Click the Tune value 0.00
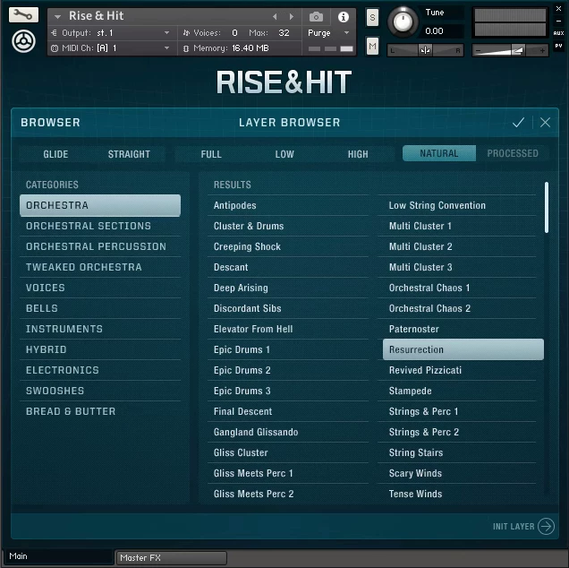 tap(435, 31)
